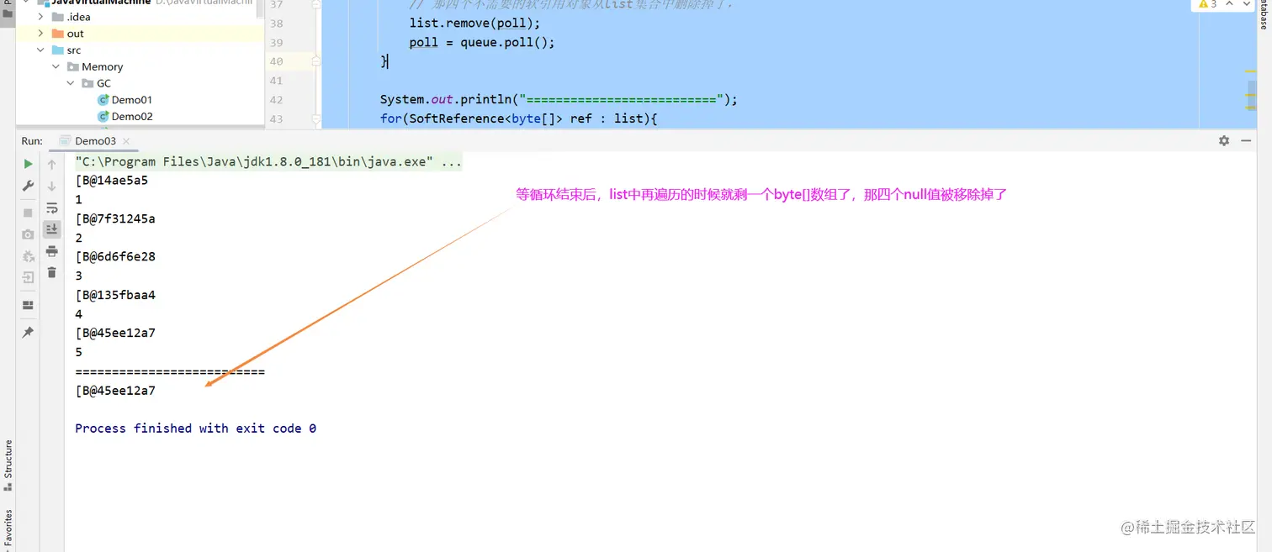This screenshot has height=552, width=1272.
Task: Go to previous highlighted warning arrow
Action: pyautogui.click(x=1228, y=4)
